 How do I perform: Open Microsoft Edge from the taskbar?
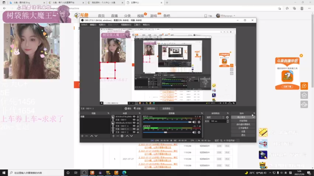pyautogui.click(x=124, y=173)
